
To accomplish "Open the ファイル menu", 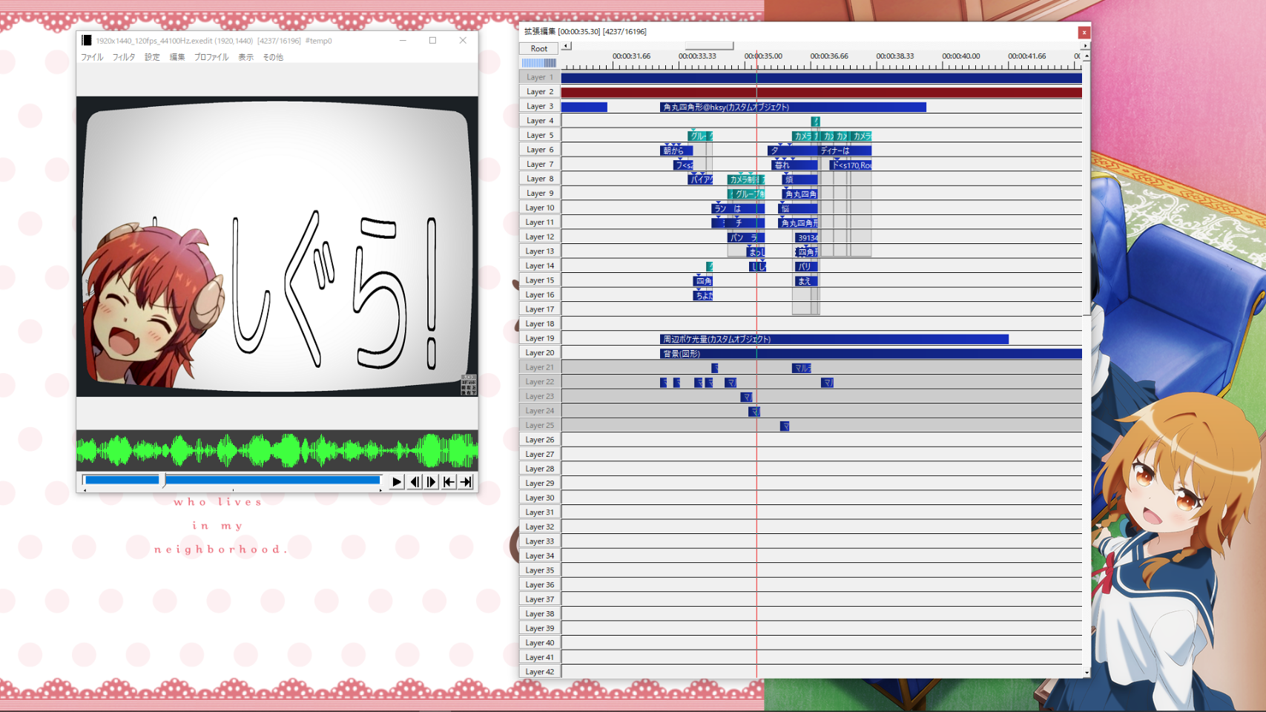I will pyautogui.click(x=92, y=57).
